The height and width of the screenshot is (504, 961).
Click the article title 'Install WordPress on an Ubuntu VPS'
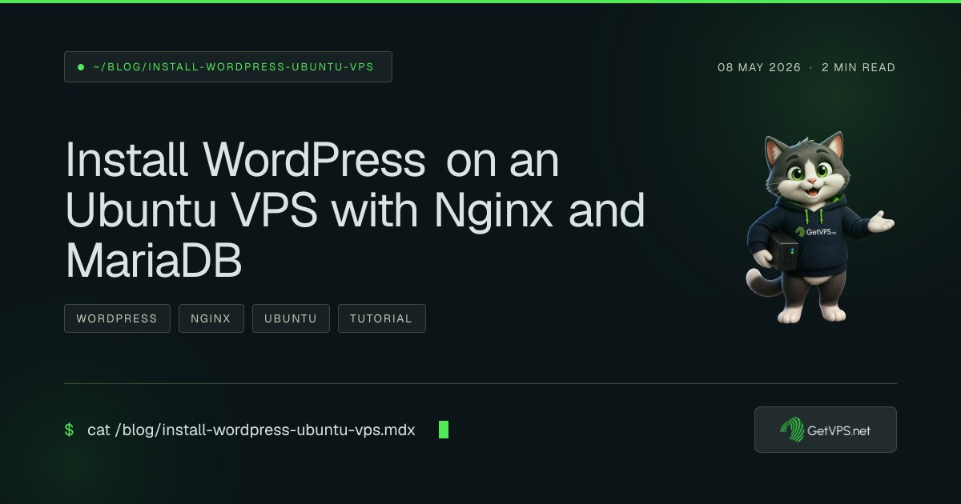tap(355, 210)
